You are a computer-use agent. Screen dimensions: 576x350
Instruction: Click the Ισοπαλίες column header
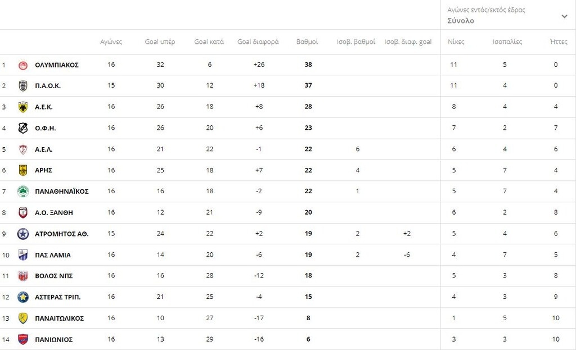point(507,42)
